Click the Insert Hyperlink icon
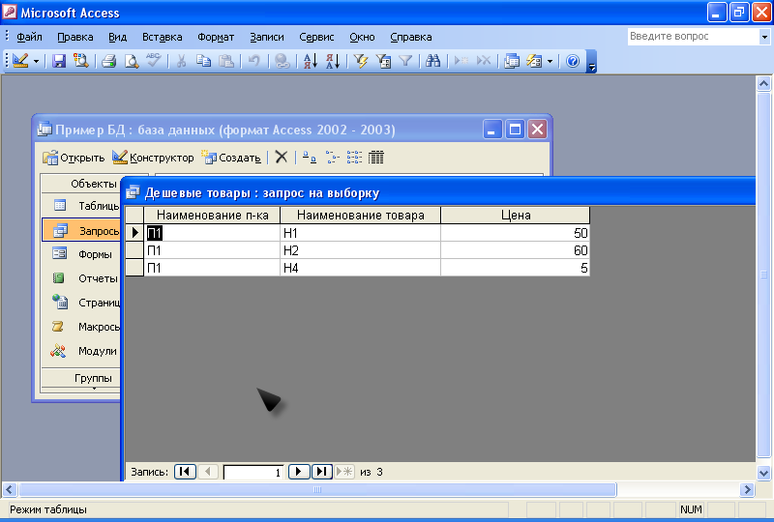The height and width of the screenshot is (522, 774). pyautogui.click(x=282, y=61)
